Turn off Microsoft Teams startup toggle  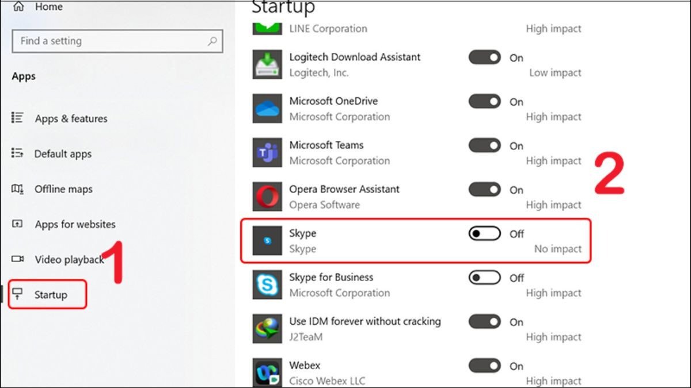(484, 145)
